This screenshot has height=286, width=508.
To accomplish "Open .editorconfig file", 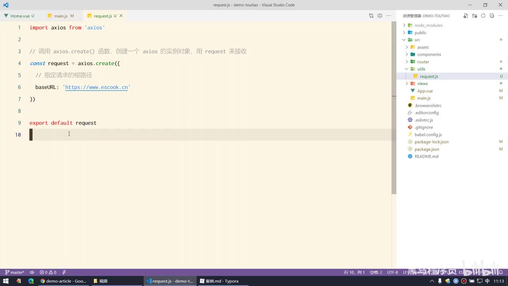I will pos(452,113).
